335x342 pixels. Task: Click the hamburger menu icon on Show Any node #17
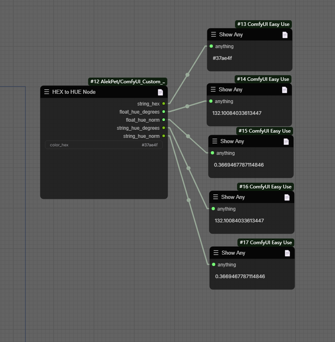click(x=216, y=253)
